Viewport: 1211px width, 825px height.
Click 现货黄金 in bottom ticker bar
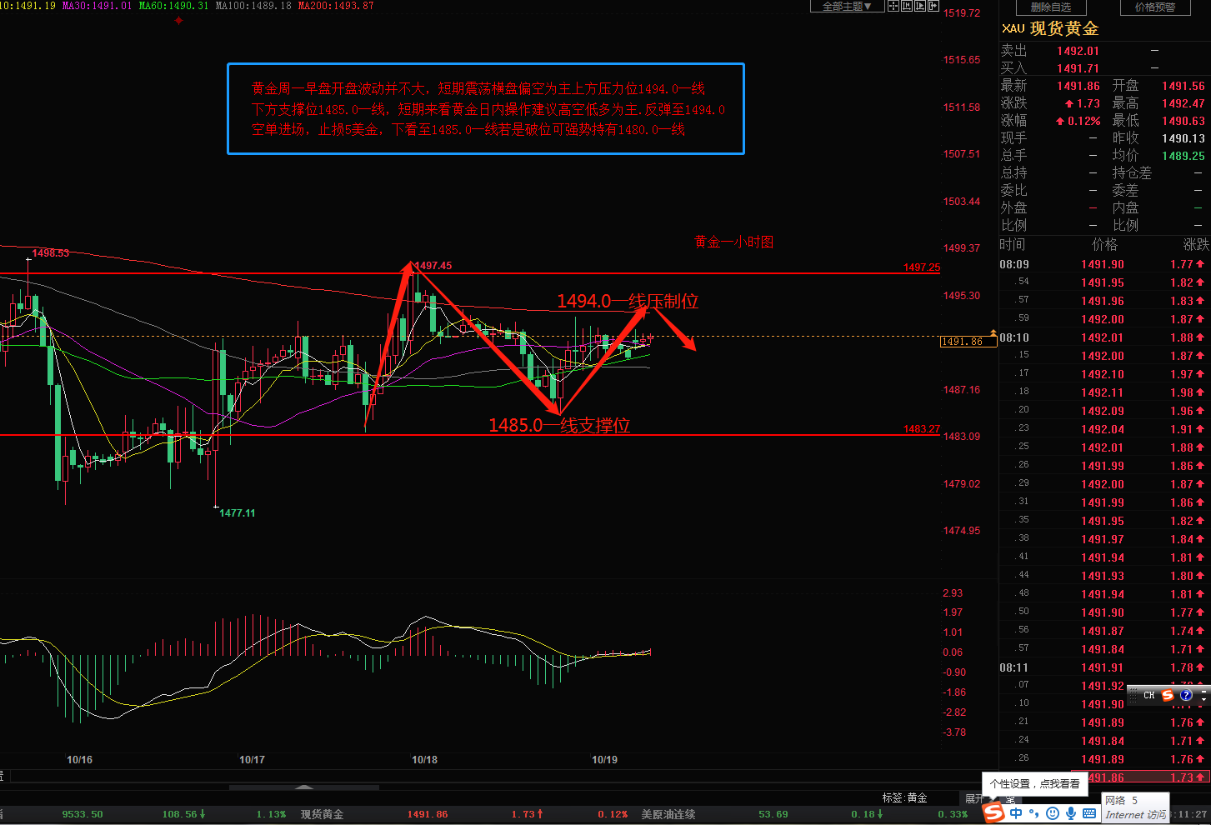tap(322, 814)
